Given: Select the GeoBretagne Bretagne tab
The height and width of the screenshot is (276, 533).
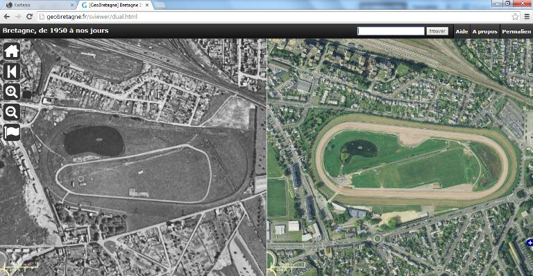Looking at the screenshot, I should 115,5.
